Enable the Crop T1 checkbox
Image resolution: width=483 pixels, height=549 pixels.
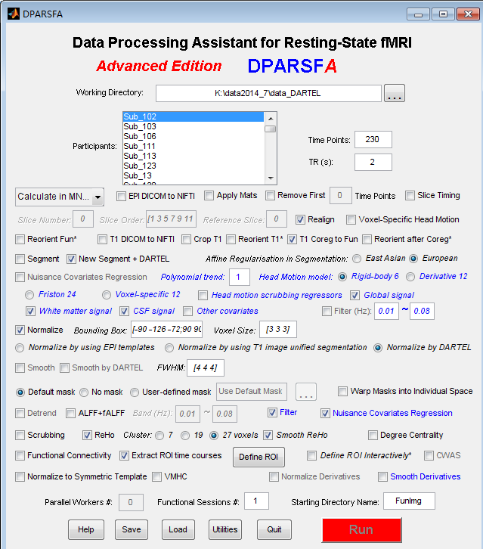point(186,239)
